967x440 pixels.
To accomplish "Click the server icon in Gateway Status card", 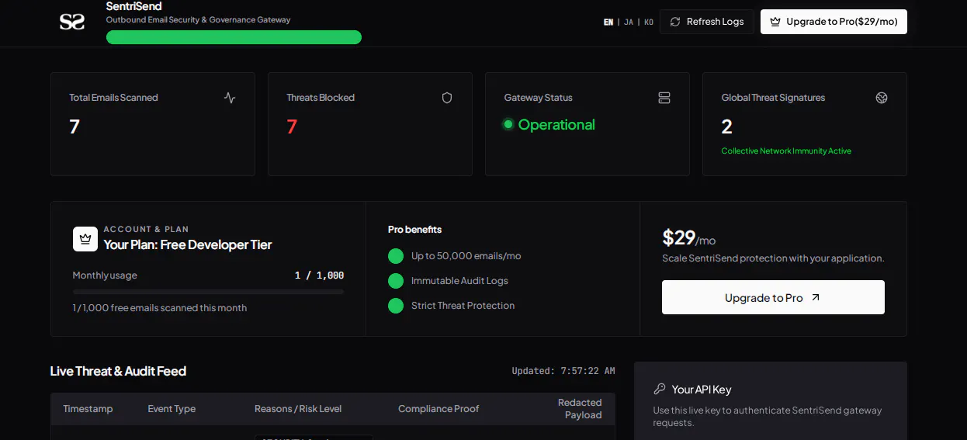I will tap(664, 98).
